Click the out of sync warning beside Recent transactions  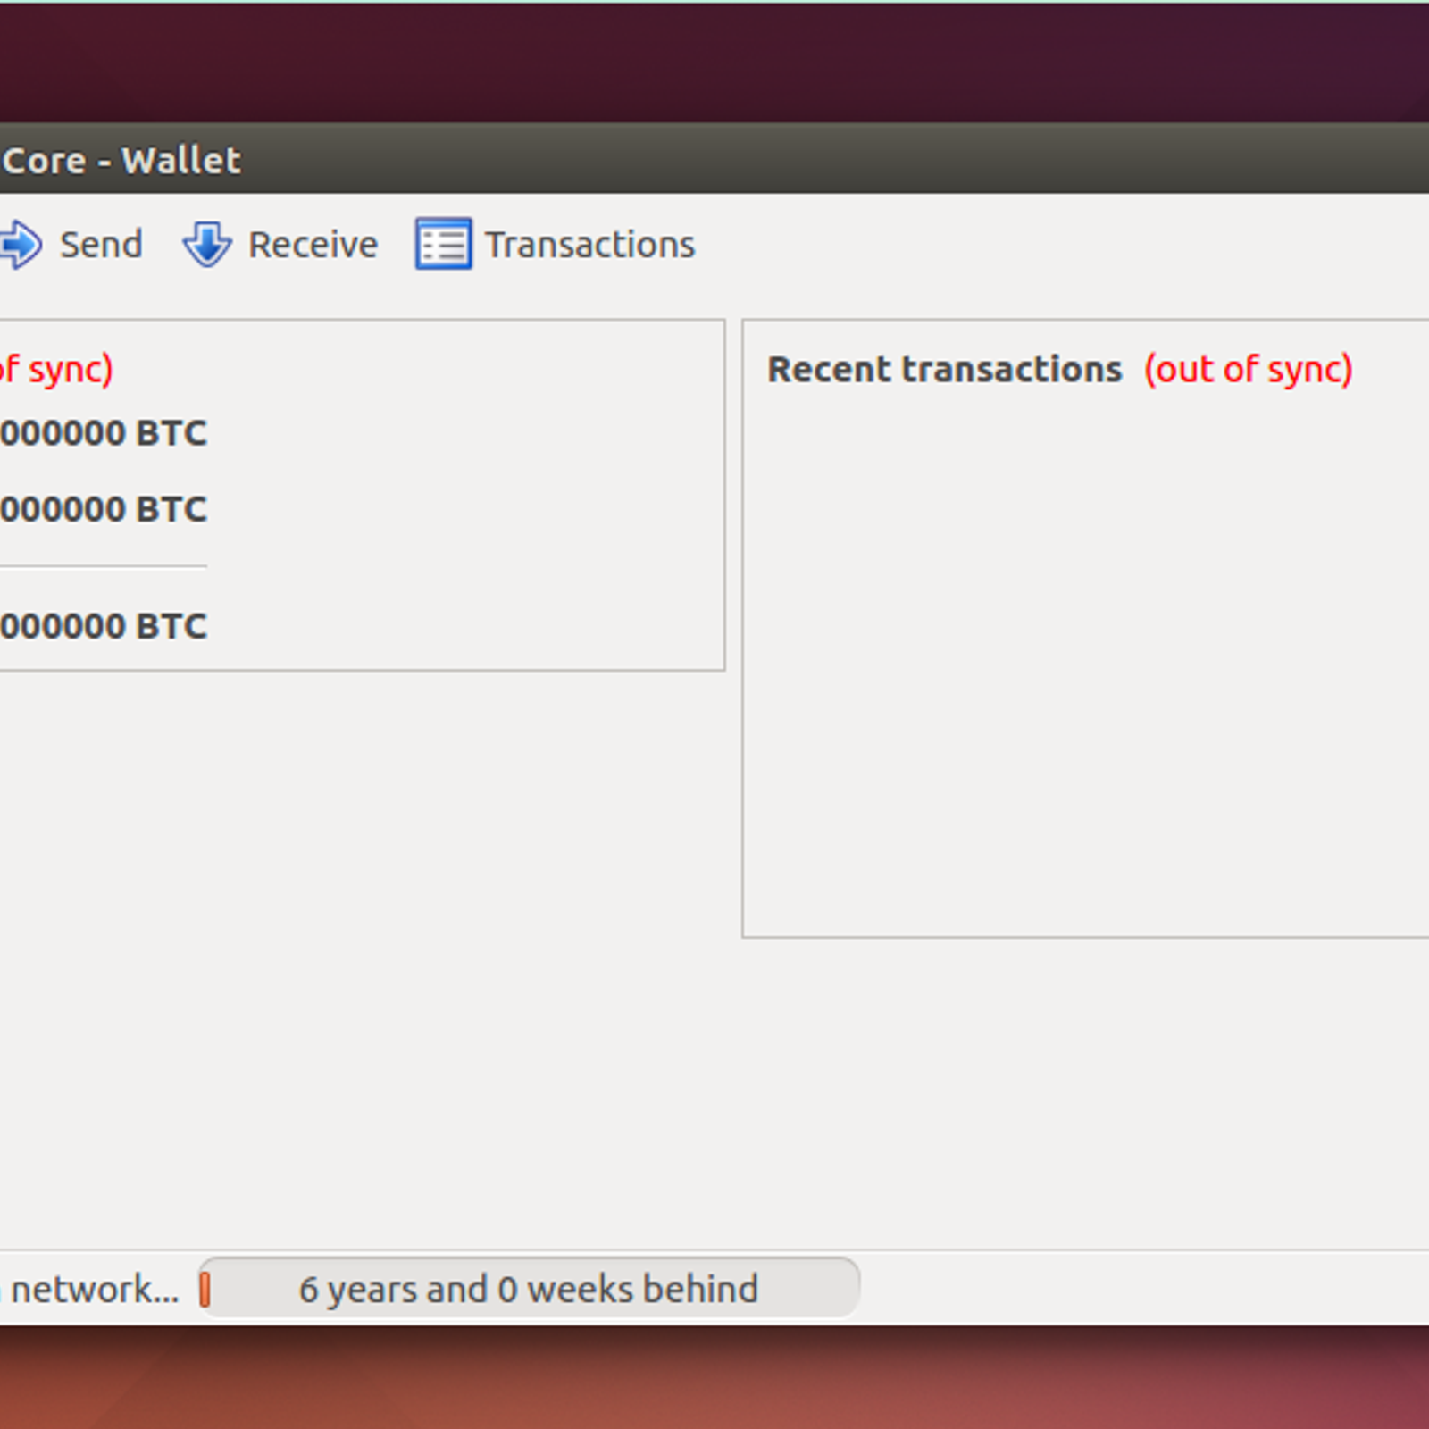click(1249, 370)
